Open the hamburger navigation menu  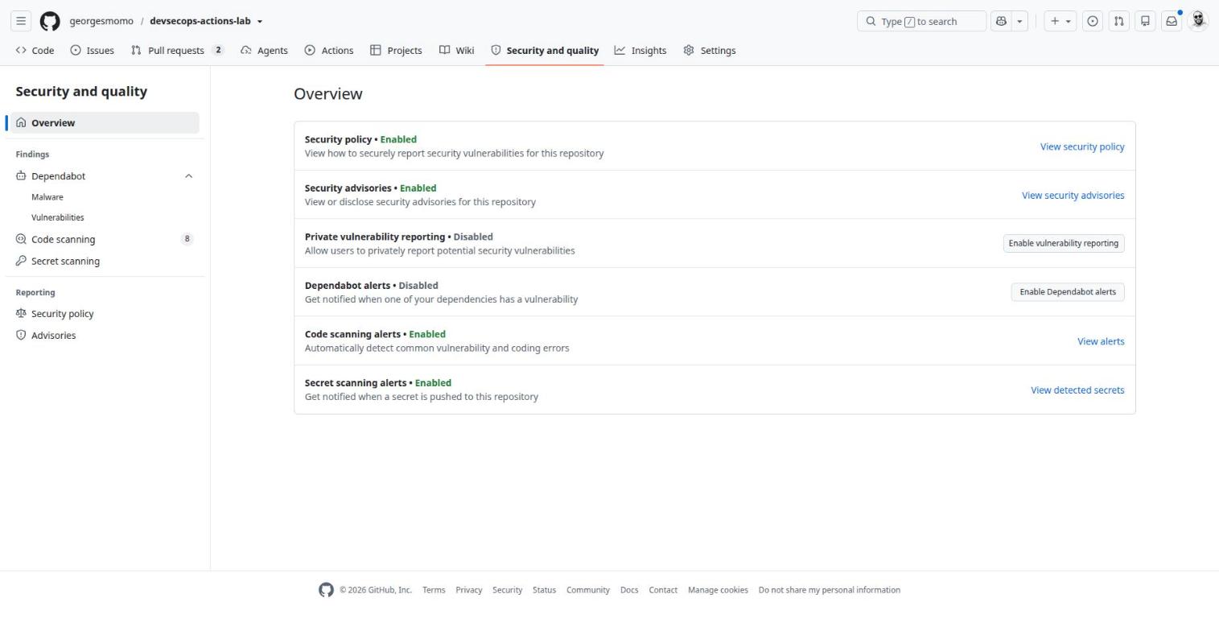21,21
